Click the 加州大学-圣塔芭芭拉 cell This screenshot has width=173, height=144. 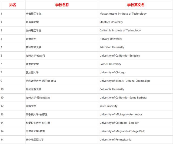[62, 98]
